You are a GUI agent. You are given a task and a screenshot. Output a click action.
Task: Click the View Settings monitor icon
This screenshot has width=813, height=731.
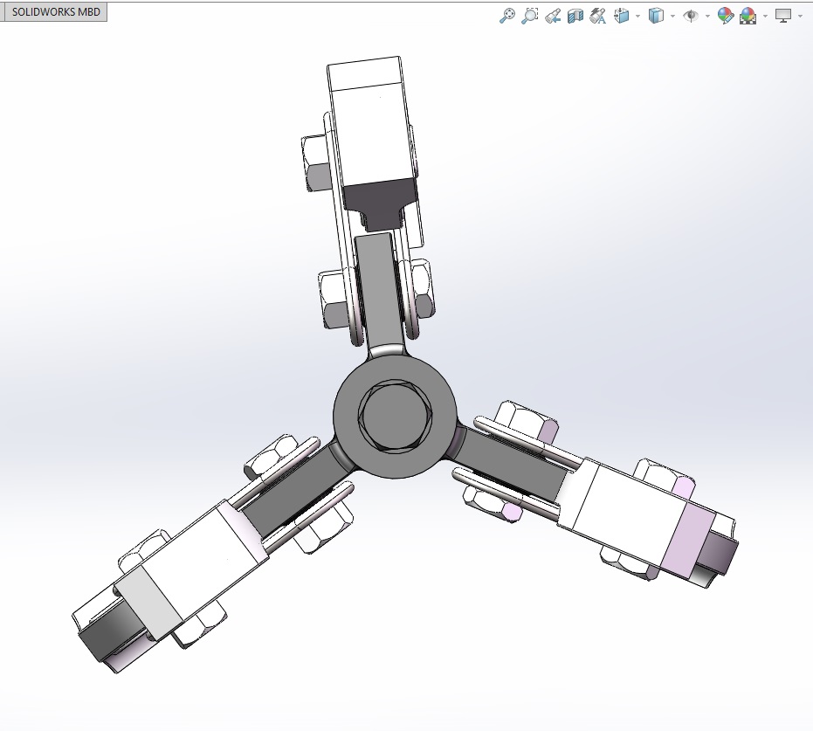pyautogui.click(x=783, y=16)
